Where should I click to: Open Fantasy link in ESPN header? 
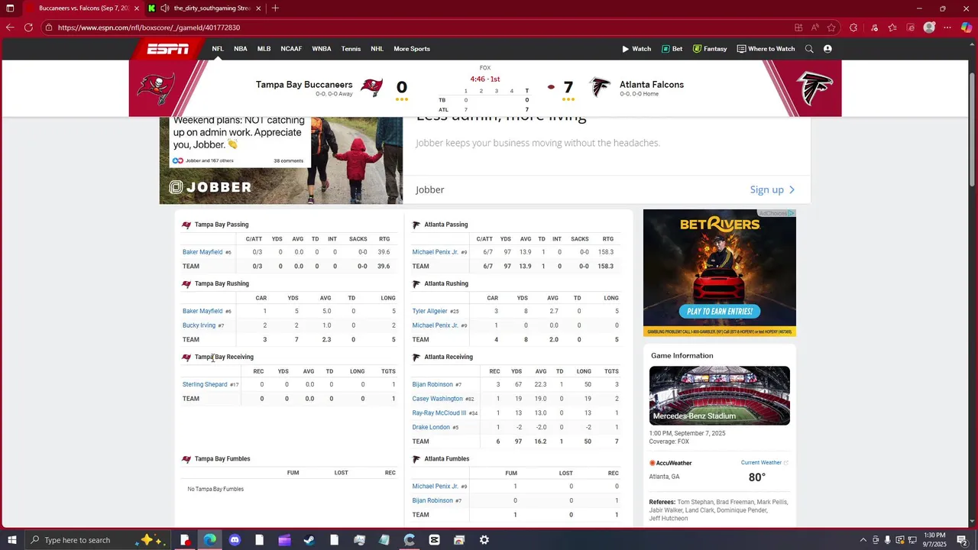pos(710,49)
